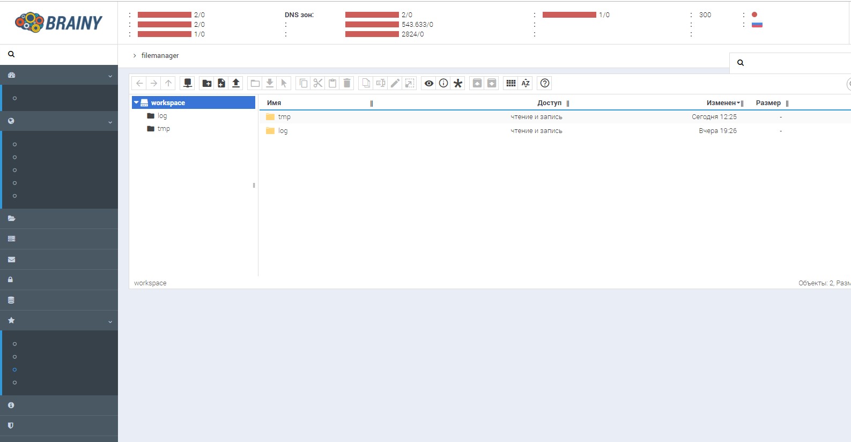Screen dimensions: 851x442
Task: Open the selected folder via toolbar
Action: 255,83
